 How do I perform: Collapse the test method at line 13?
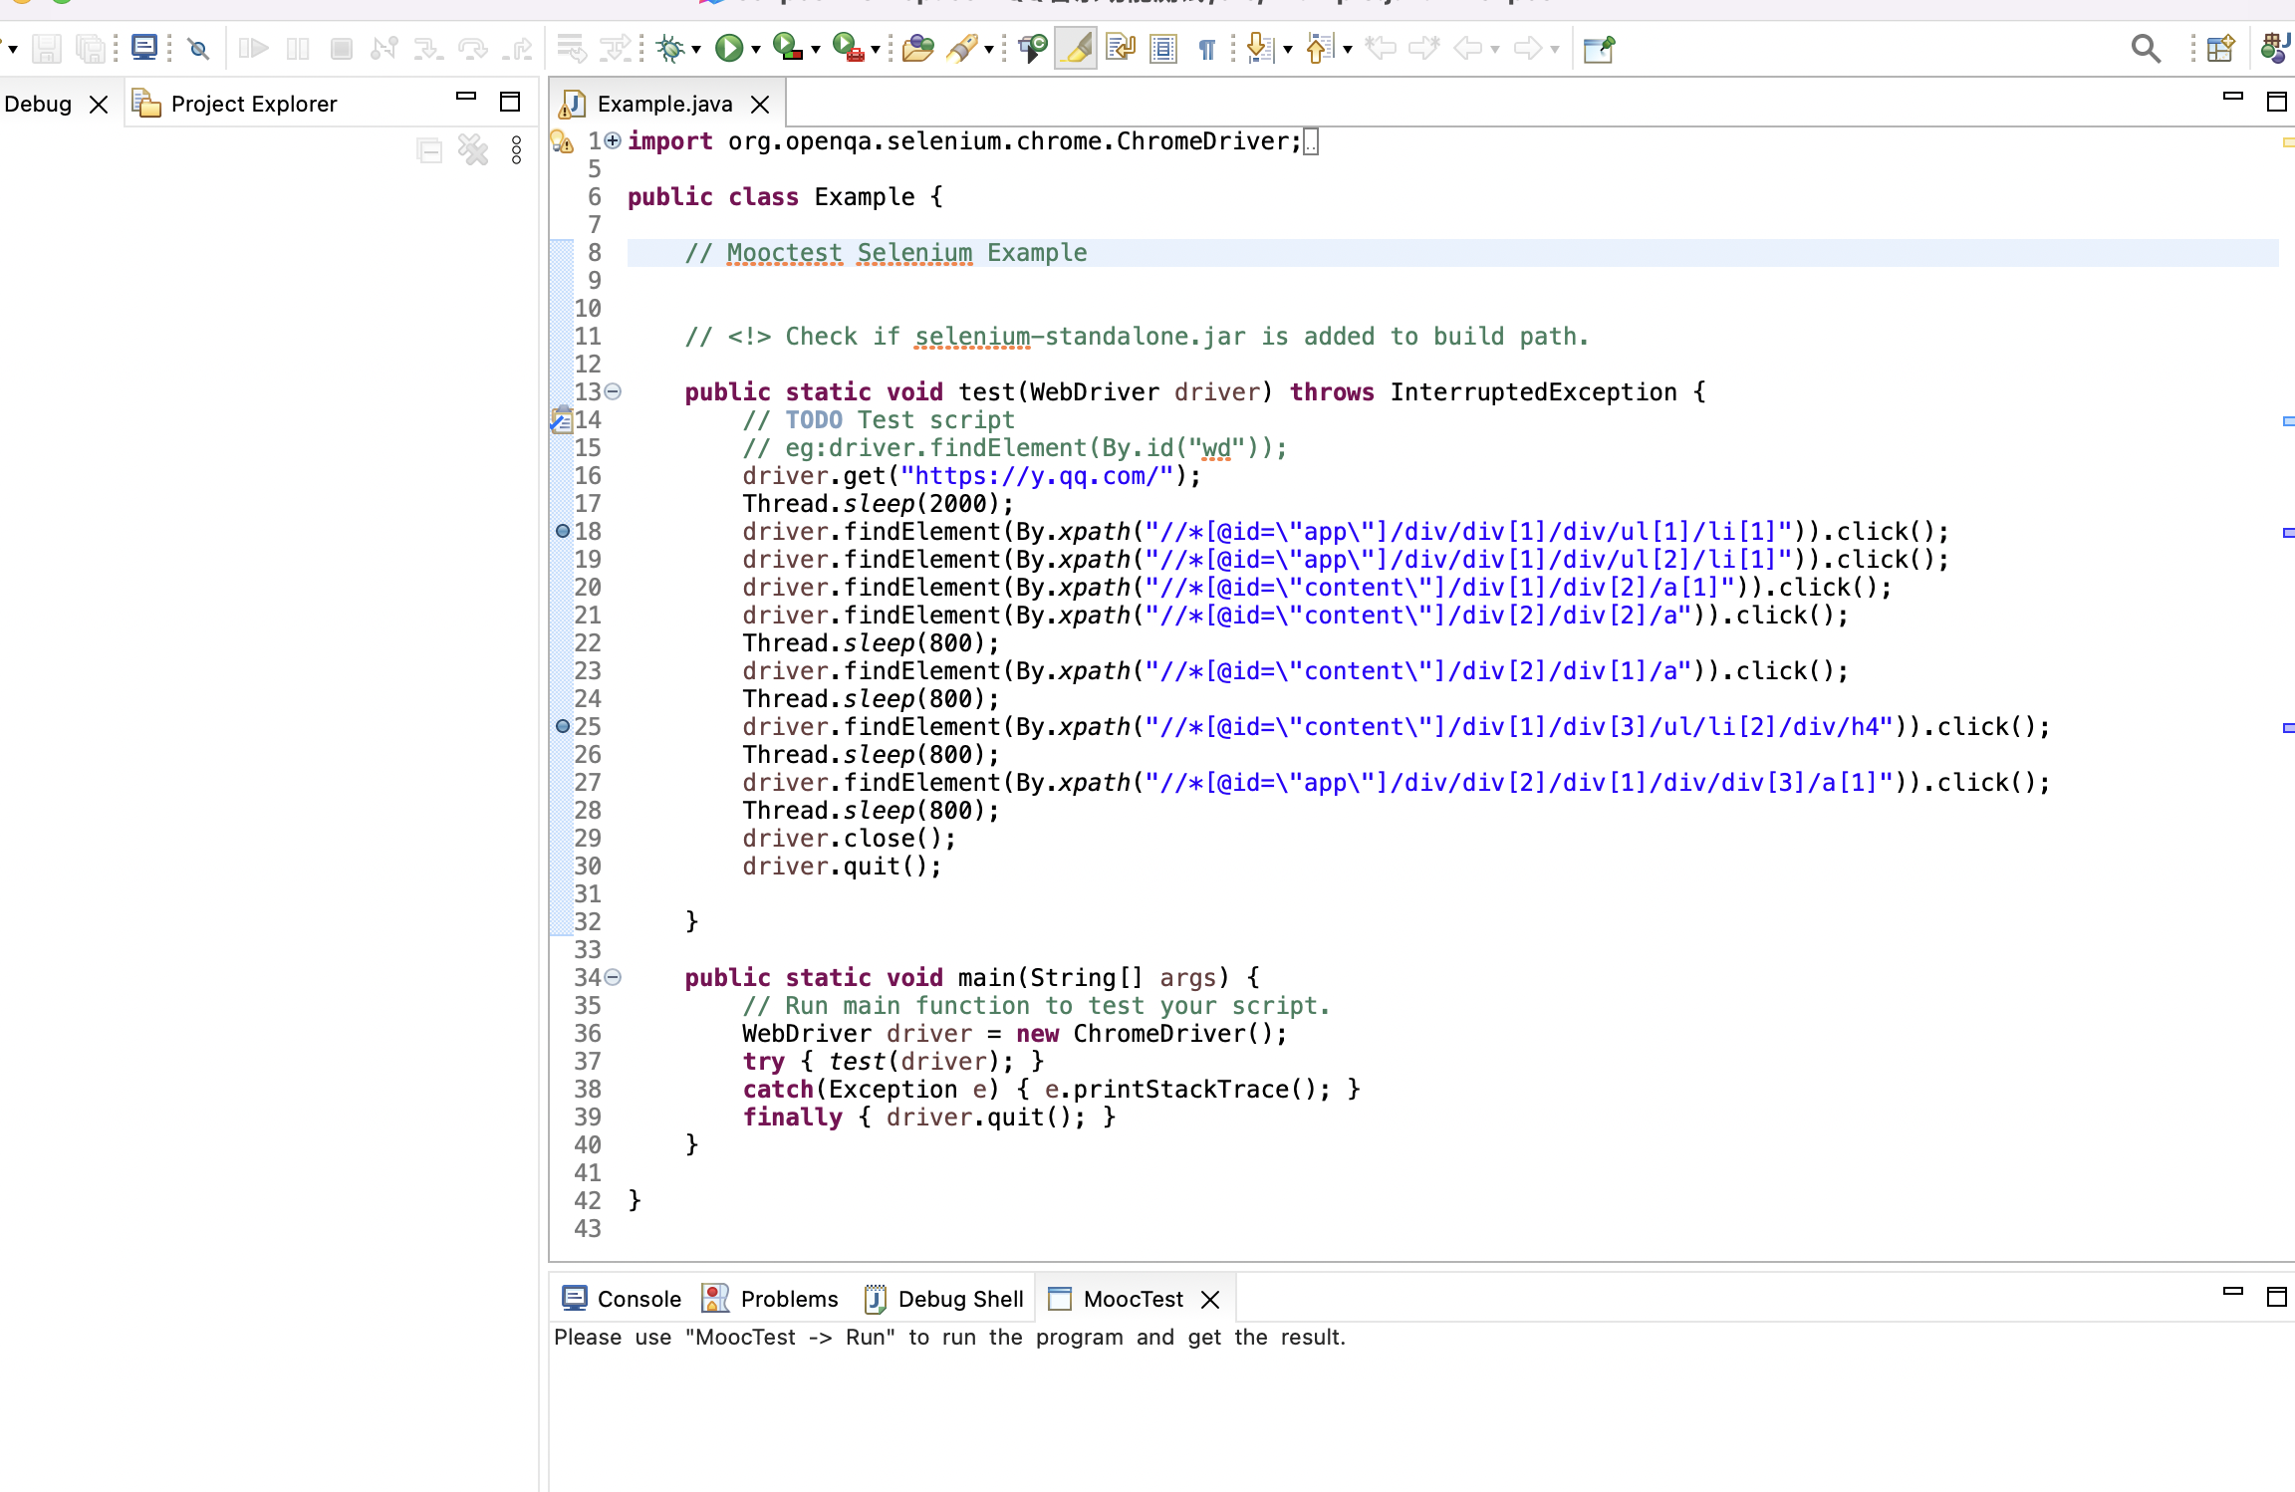(x=613, y=391)
